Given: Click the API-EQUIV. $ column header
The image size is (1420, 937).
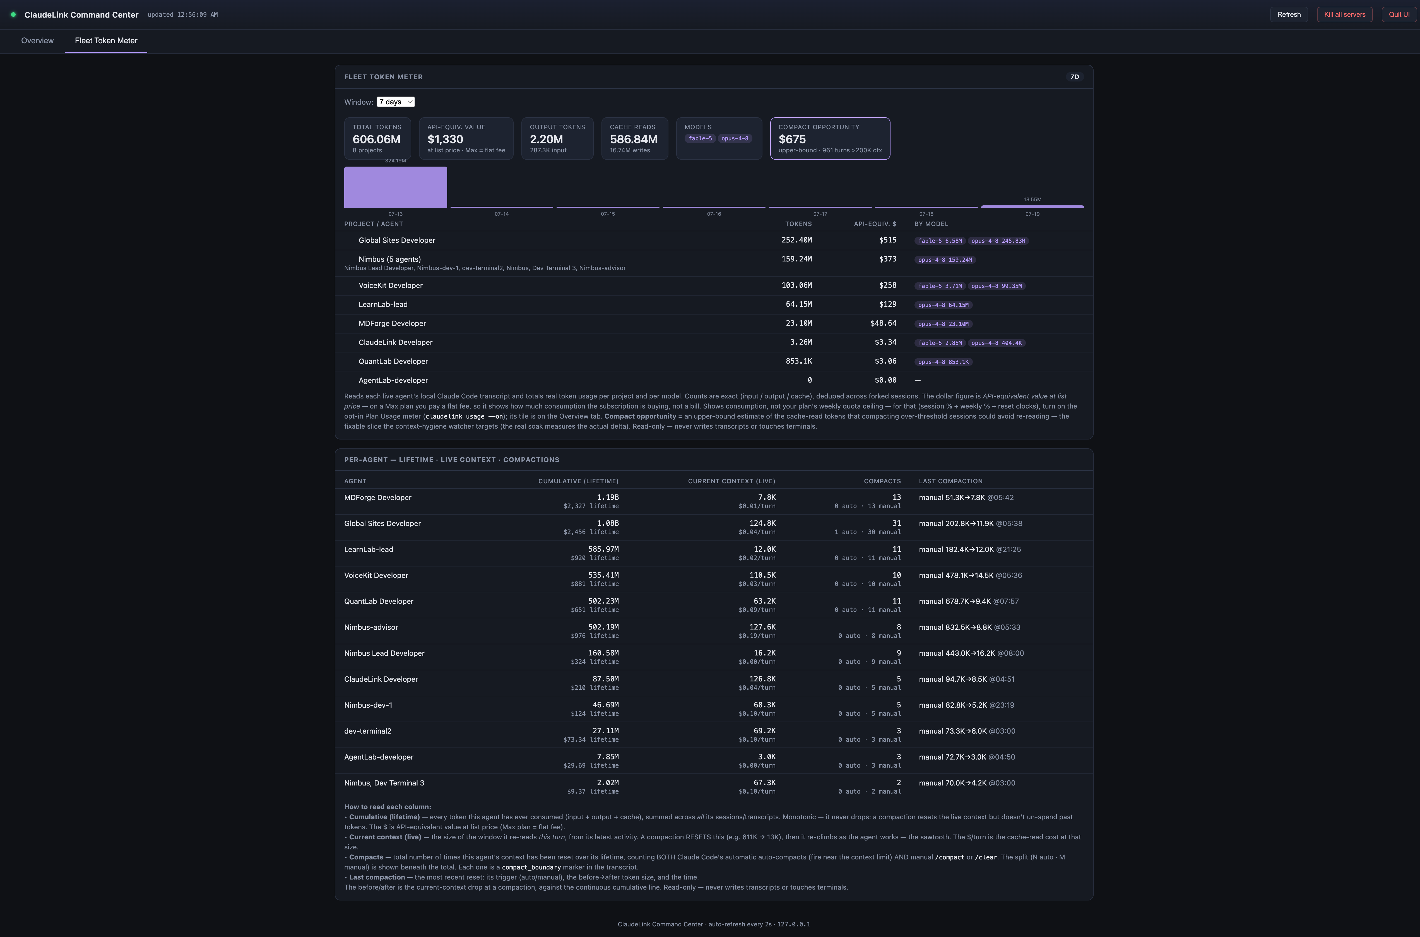Looking at the screenshot, I should (875, 224).
